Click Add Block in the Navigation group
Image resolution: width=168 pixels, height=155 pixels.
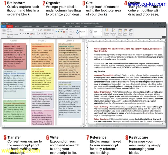pos(60,29)
